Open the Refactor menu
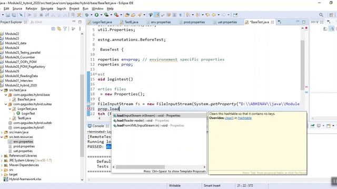Screen dimensions: 337x189 [32, 8]
